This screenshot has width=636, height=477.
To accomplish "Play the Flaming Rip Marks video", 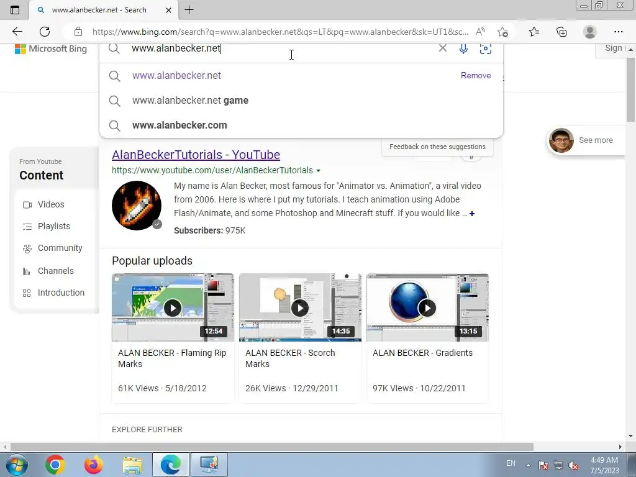I will (x=173, y=307).
